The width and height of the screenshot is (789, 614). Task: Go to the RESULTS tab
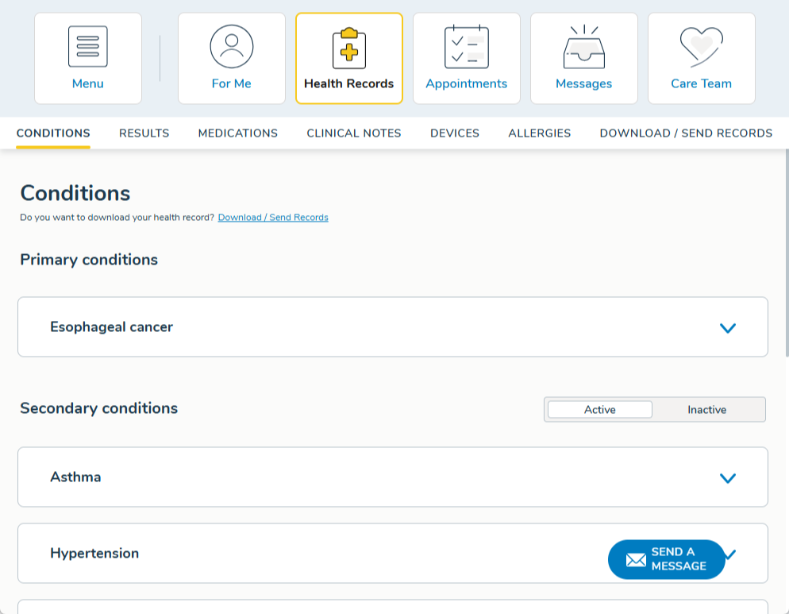(144, 133)
